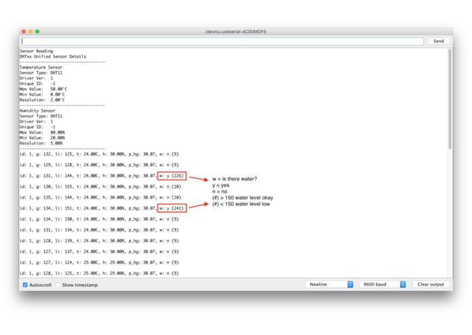472x335 pixels.
Task: Click the 'Max Value: 80.00%' line
Action: [x=42, y=132]
